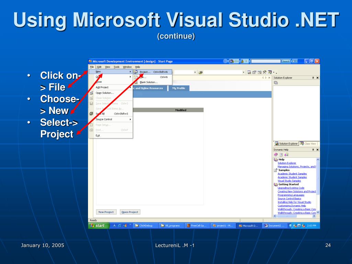This screenshot has width=352, height=264.
Task: Open the first toolbar combo box dropdown arrow
Action: click(195, 72)
